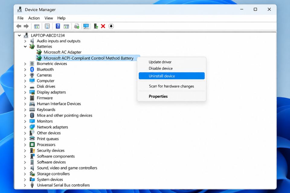Open the blue Help question-mark toolbar icon
The height and width of the screenshot is (193, 290).
tap(58, 26)
